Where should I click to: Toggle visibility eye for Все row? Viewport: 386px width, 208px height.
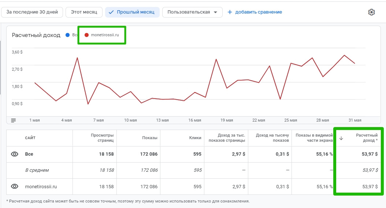click(x=14, y=154)
